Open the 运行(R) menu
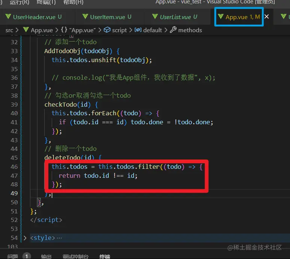The width and height of the screenshot is (290, 259). pyautogui.click(x=19, y=2)
